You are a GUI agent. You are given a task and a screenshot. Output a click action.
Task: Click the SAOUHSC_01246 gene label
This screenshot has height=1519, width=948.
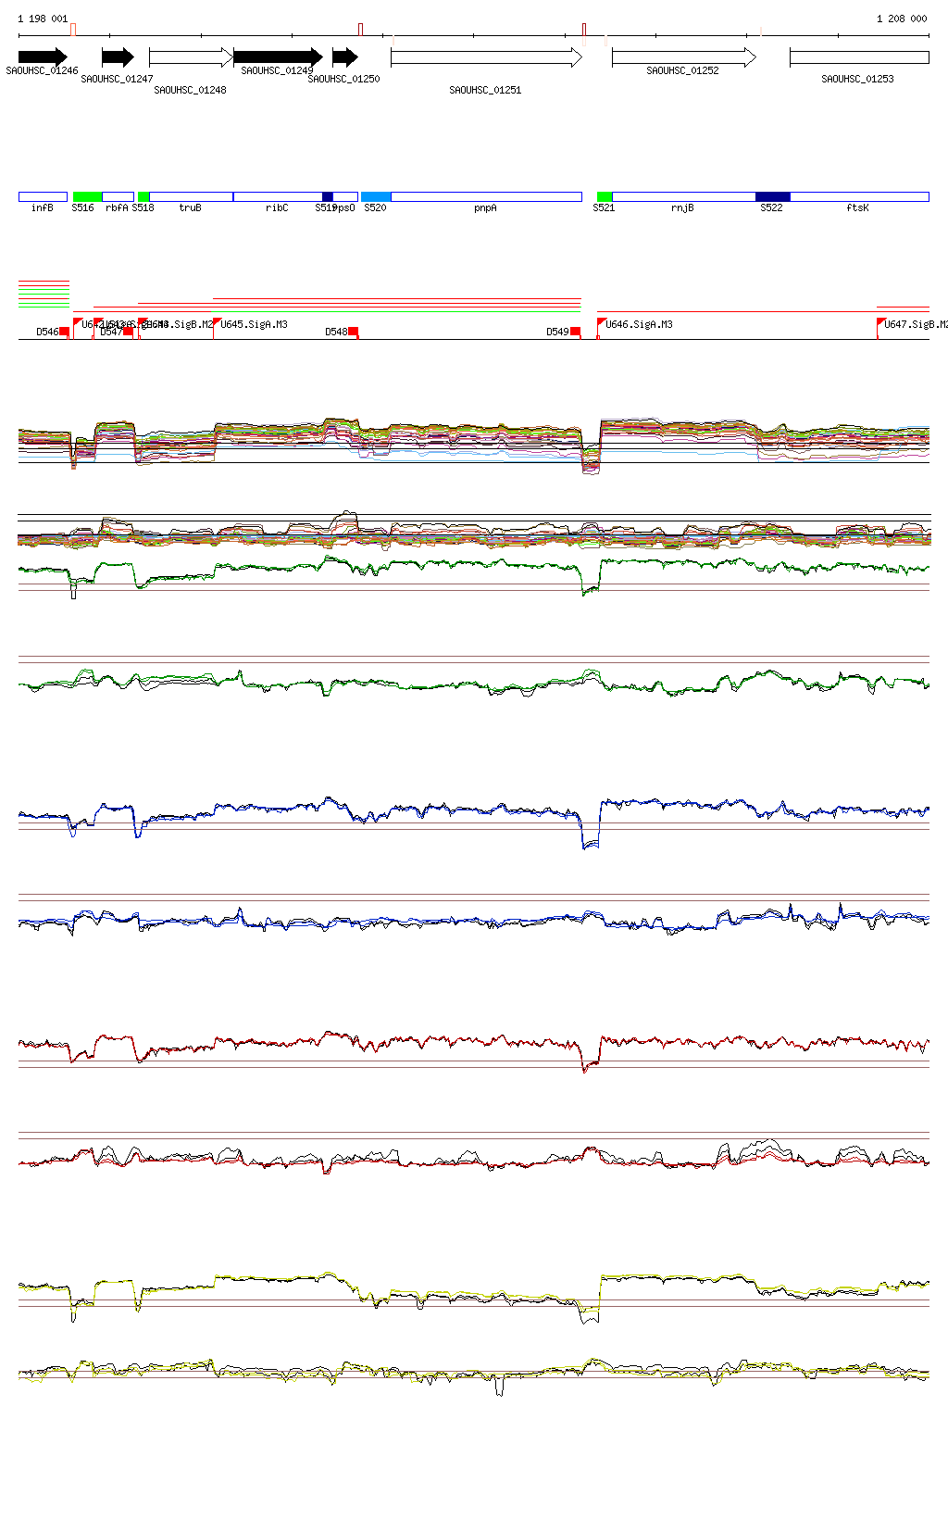(x=42, y=70)
